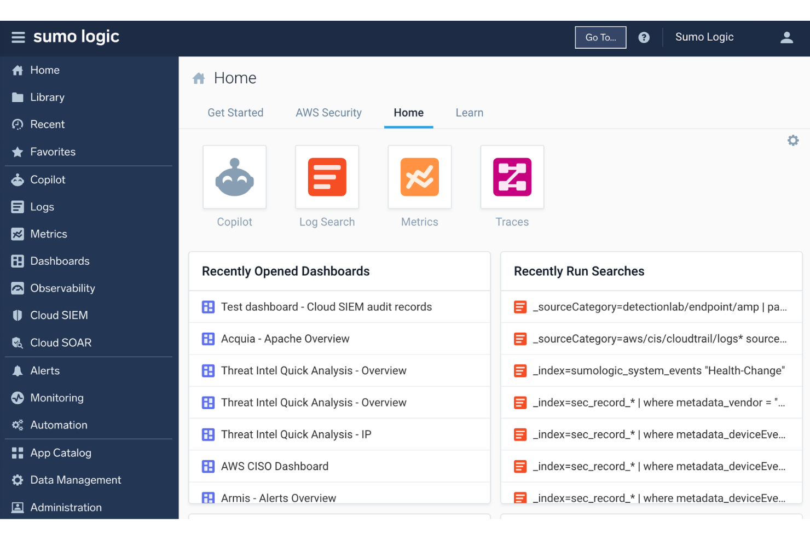Click the Log Search tile

click(x=327, y=177)
